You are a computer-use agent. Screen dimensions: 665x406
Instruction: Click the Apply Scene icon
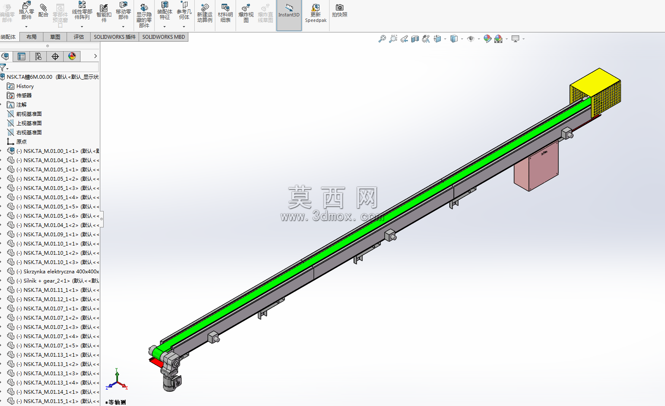(499, 39)
